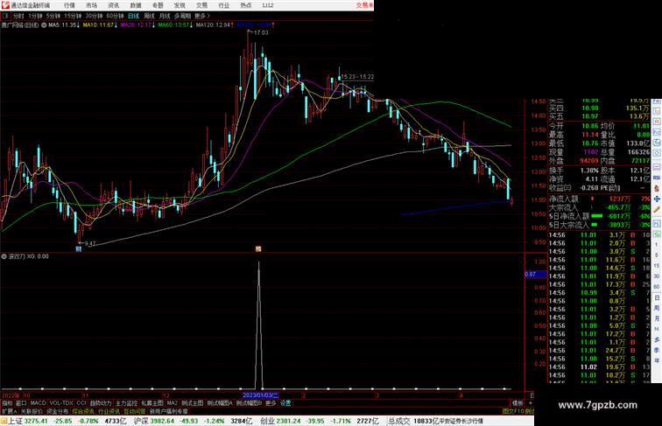The image size is (662, 426).
Task: Select the 月 monthly shortcut in right sidebar
Action: click(657, 318)
